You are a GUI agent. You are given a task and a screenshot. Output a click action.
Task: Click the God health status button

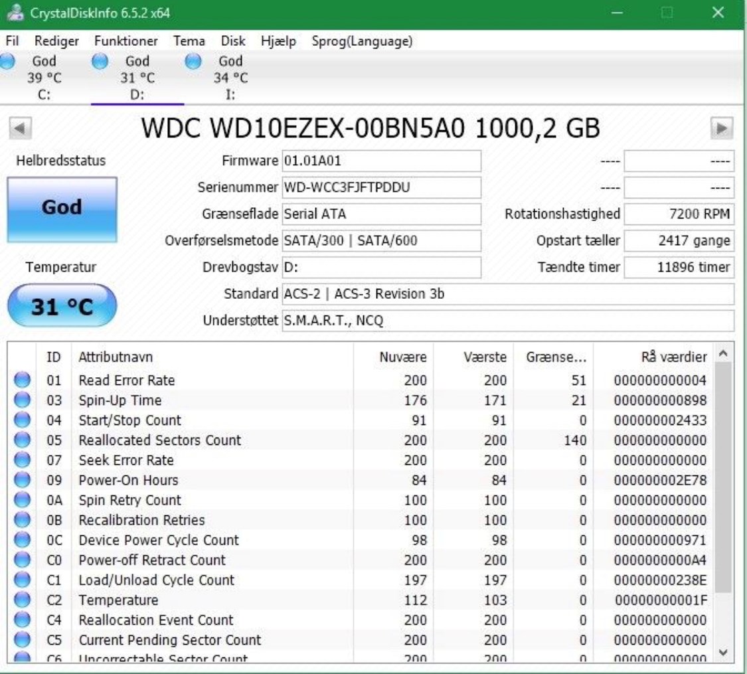tap(62, 210)
